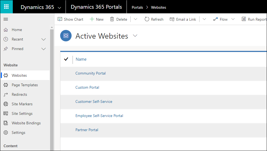Image resolution: width=267 pixels, height=151 pixels.
Task: Click the Email a Link icon
Action: pyautogui.click(x=172, y=19)
